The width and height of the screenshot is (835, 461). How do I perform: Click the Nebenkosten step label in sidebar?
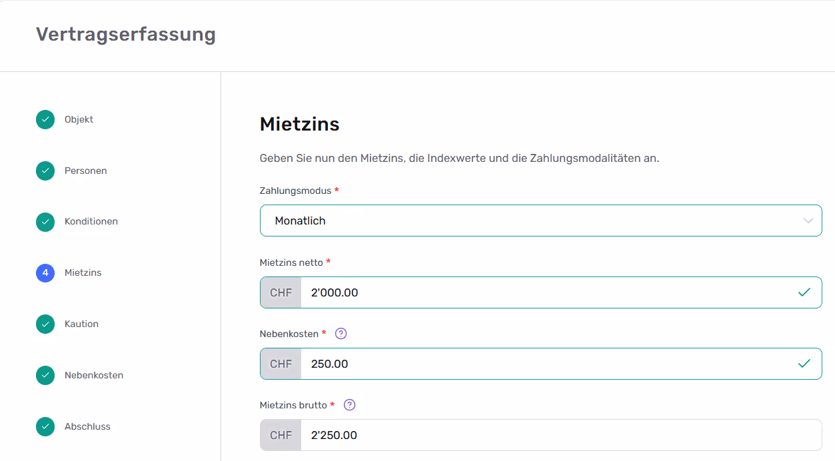tap(93, 376)
